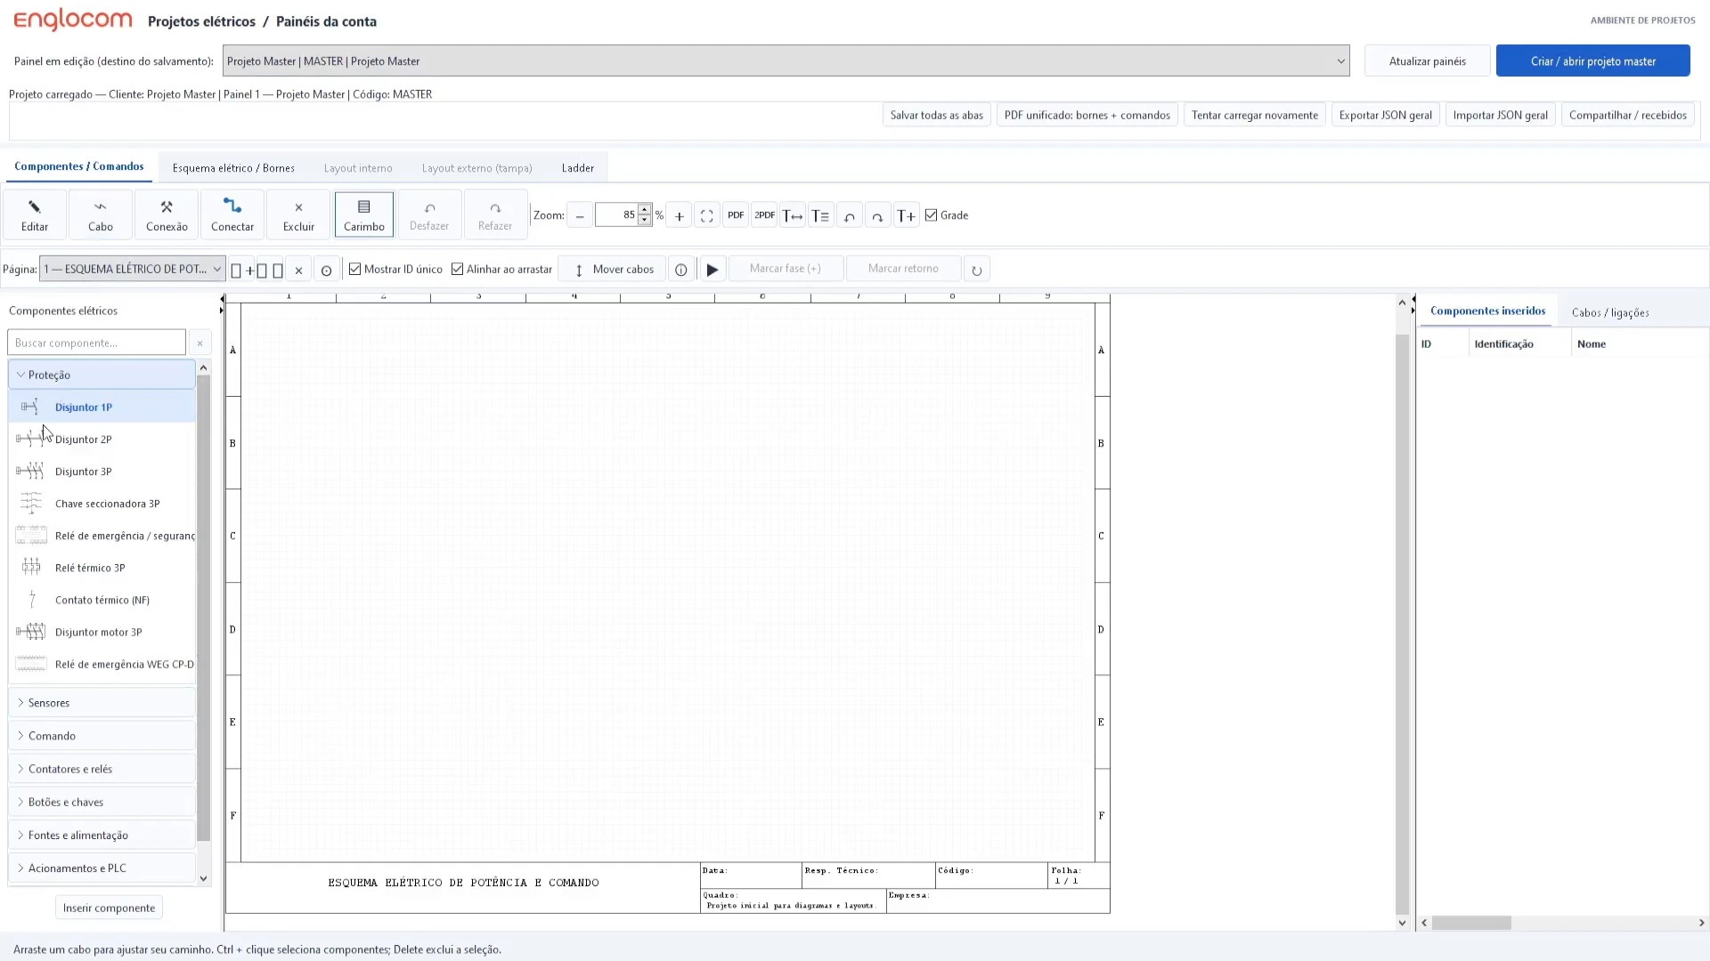Click the Mover cabos button

pos(612,269)
